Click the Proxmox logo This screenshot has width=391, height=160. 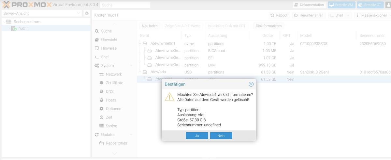pos(26,5)
